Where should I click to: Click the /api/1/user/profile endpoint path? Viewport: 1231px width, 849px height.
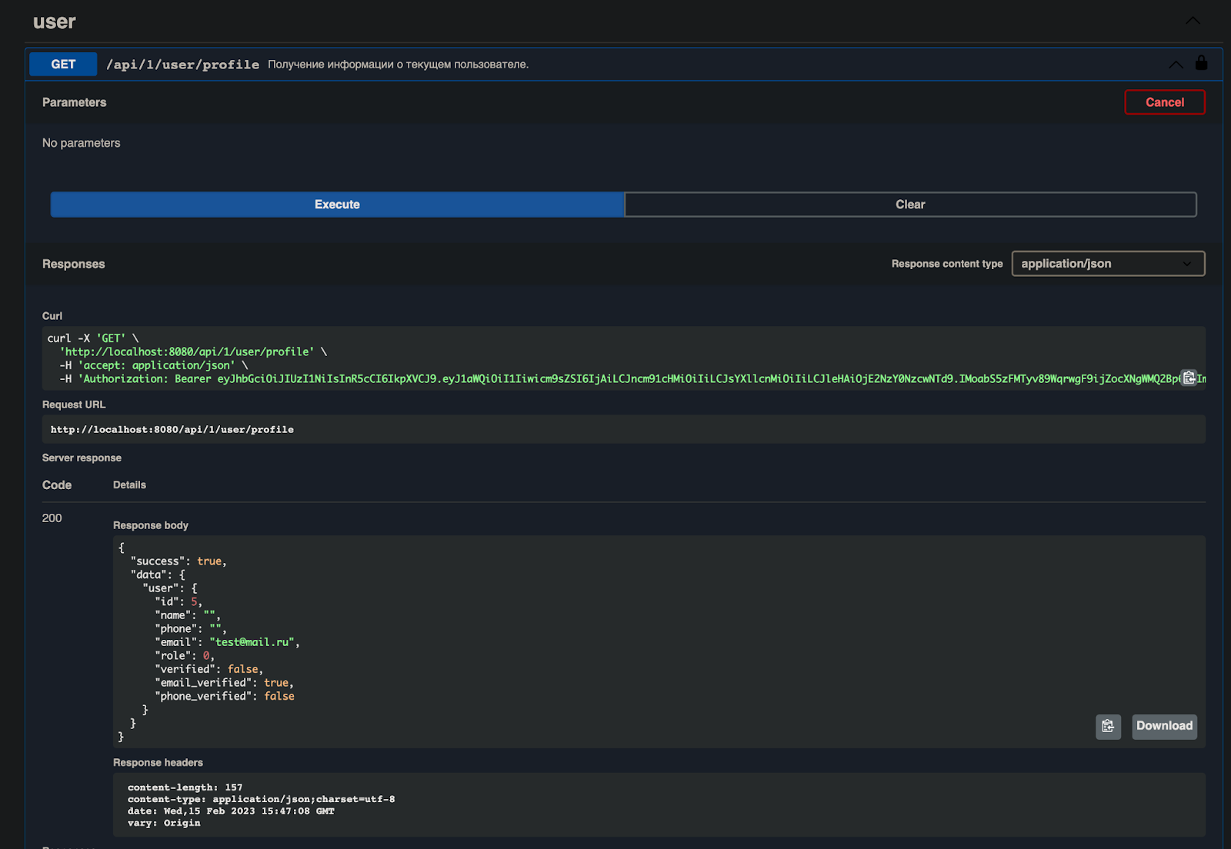[x=182, y=65]
